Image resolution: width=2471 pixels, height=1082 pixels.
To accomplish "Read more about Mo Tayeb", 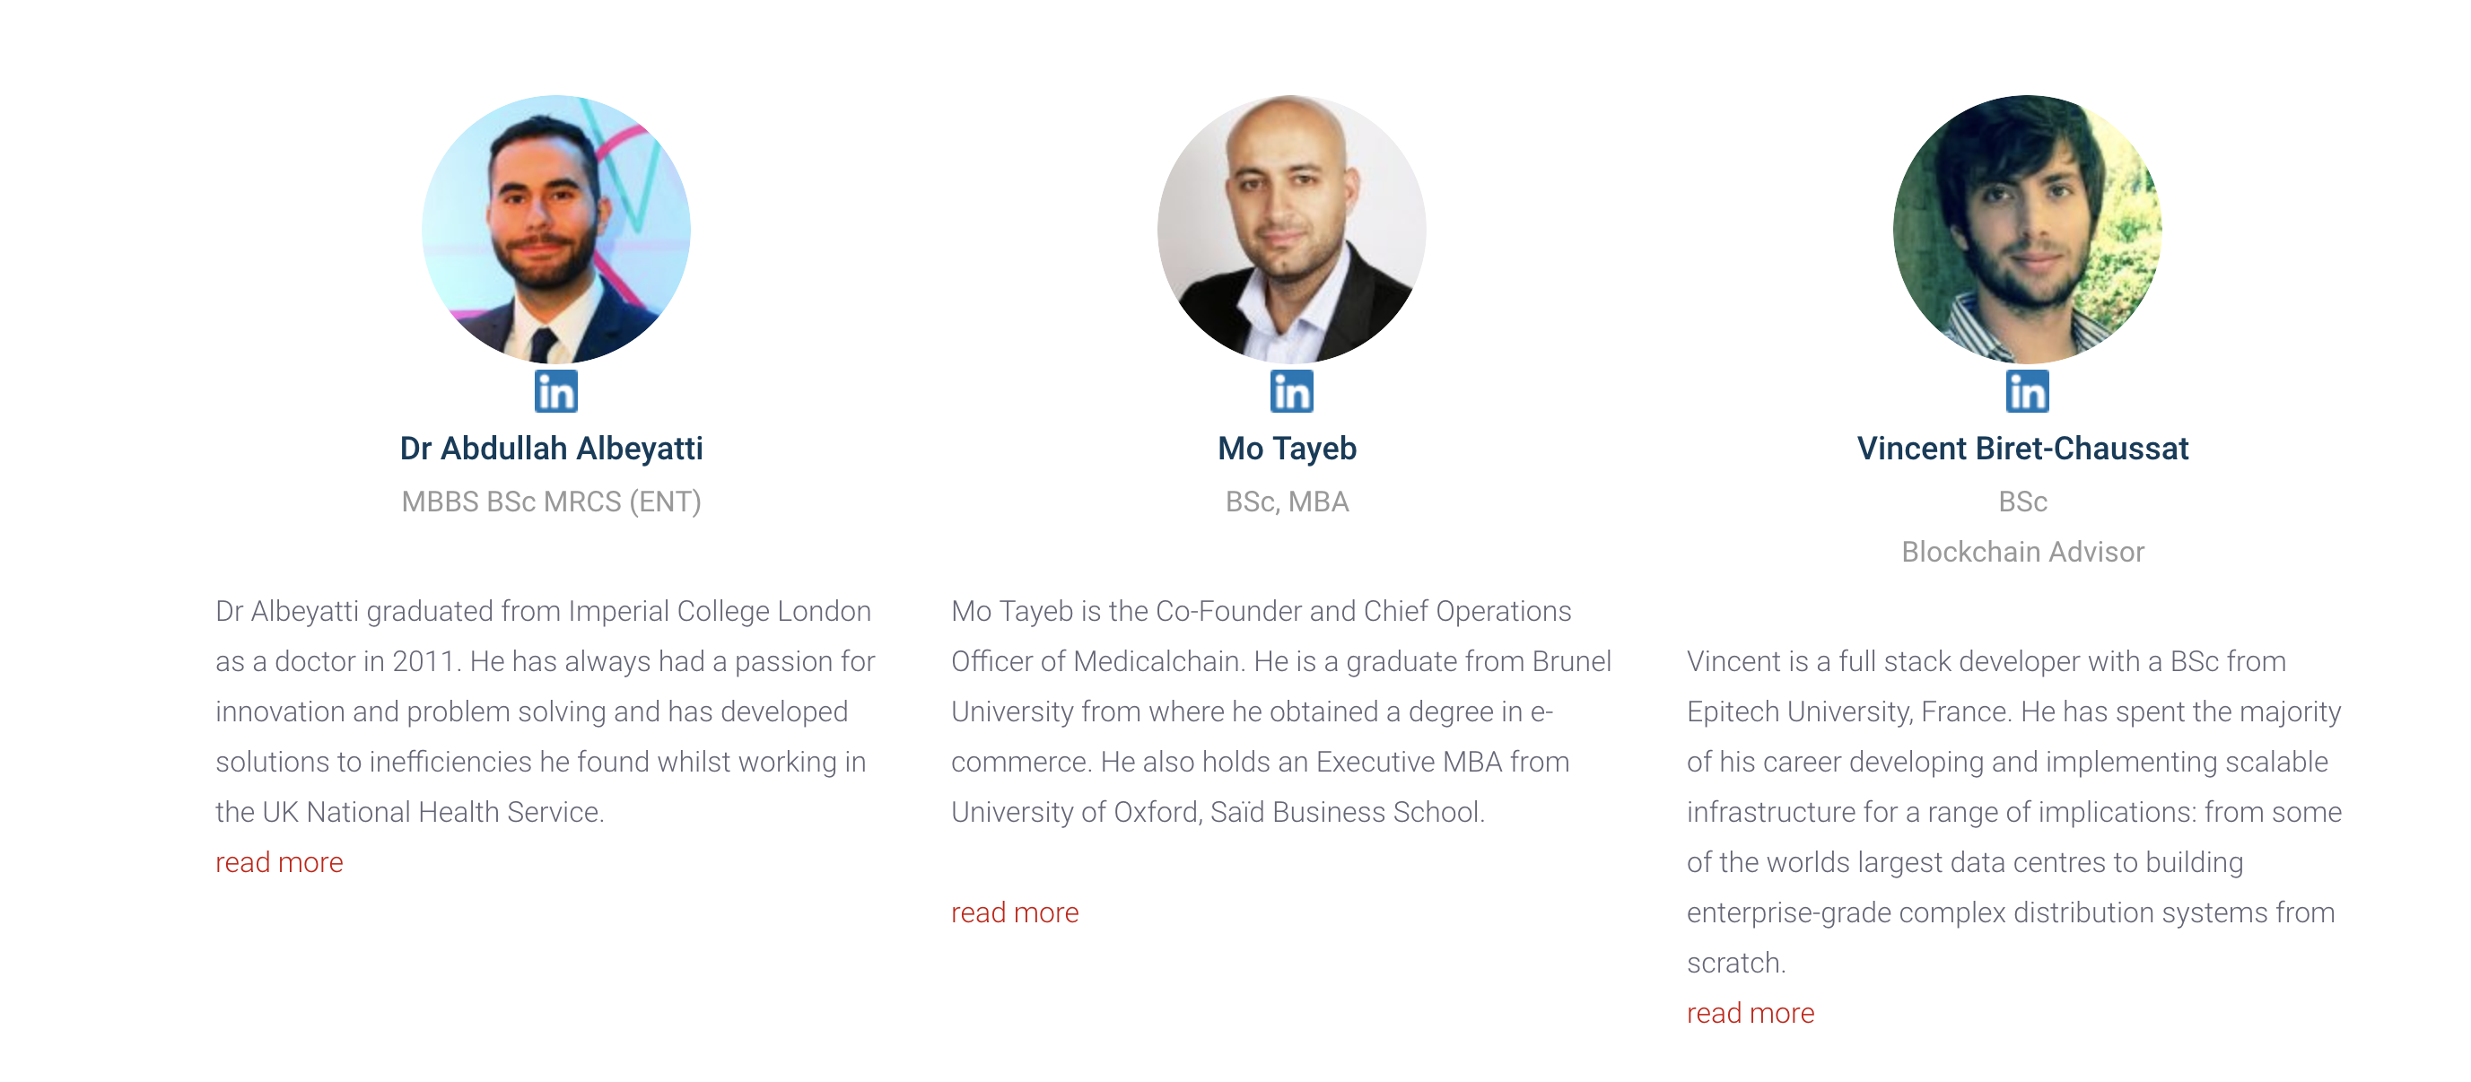I will 1015,912.
